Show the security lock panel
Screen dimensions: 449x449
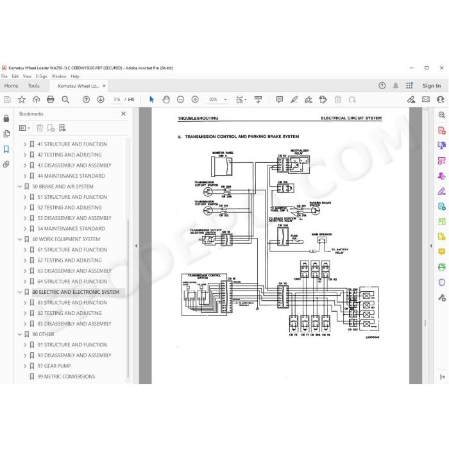pyautogui.click(x=6, y=118)
